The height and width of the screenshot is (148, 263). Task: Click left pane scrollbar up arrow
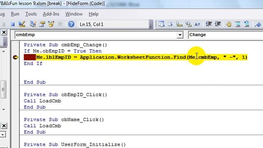pos(4,51)
